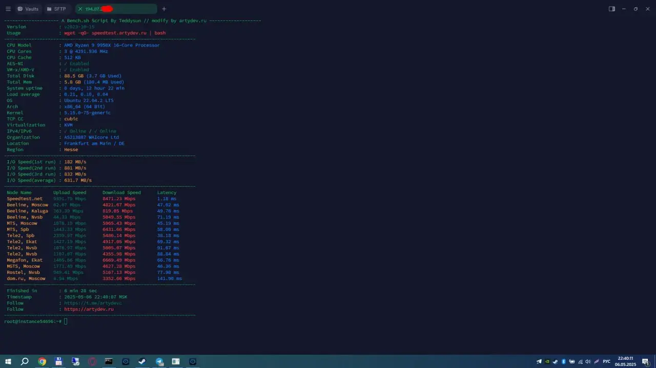
Task: Click the AMD Ryzen 9 9950X processor text
Action: coord(112,45)
